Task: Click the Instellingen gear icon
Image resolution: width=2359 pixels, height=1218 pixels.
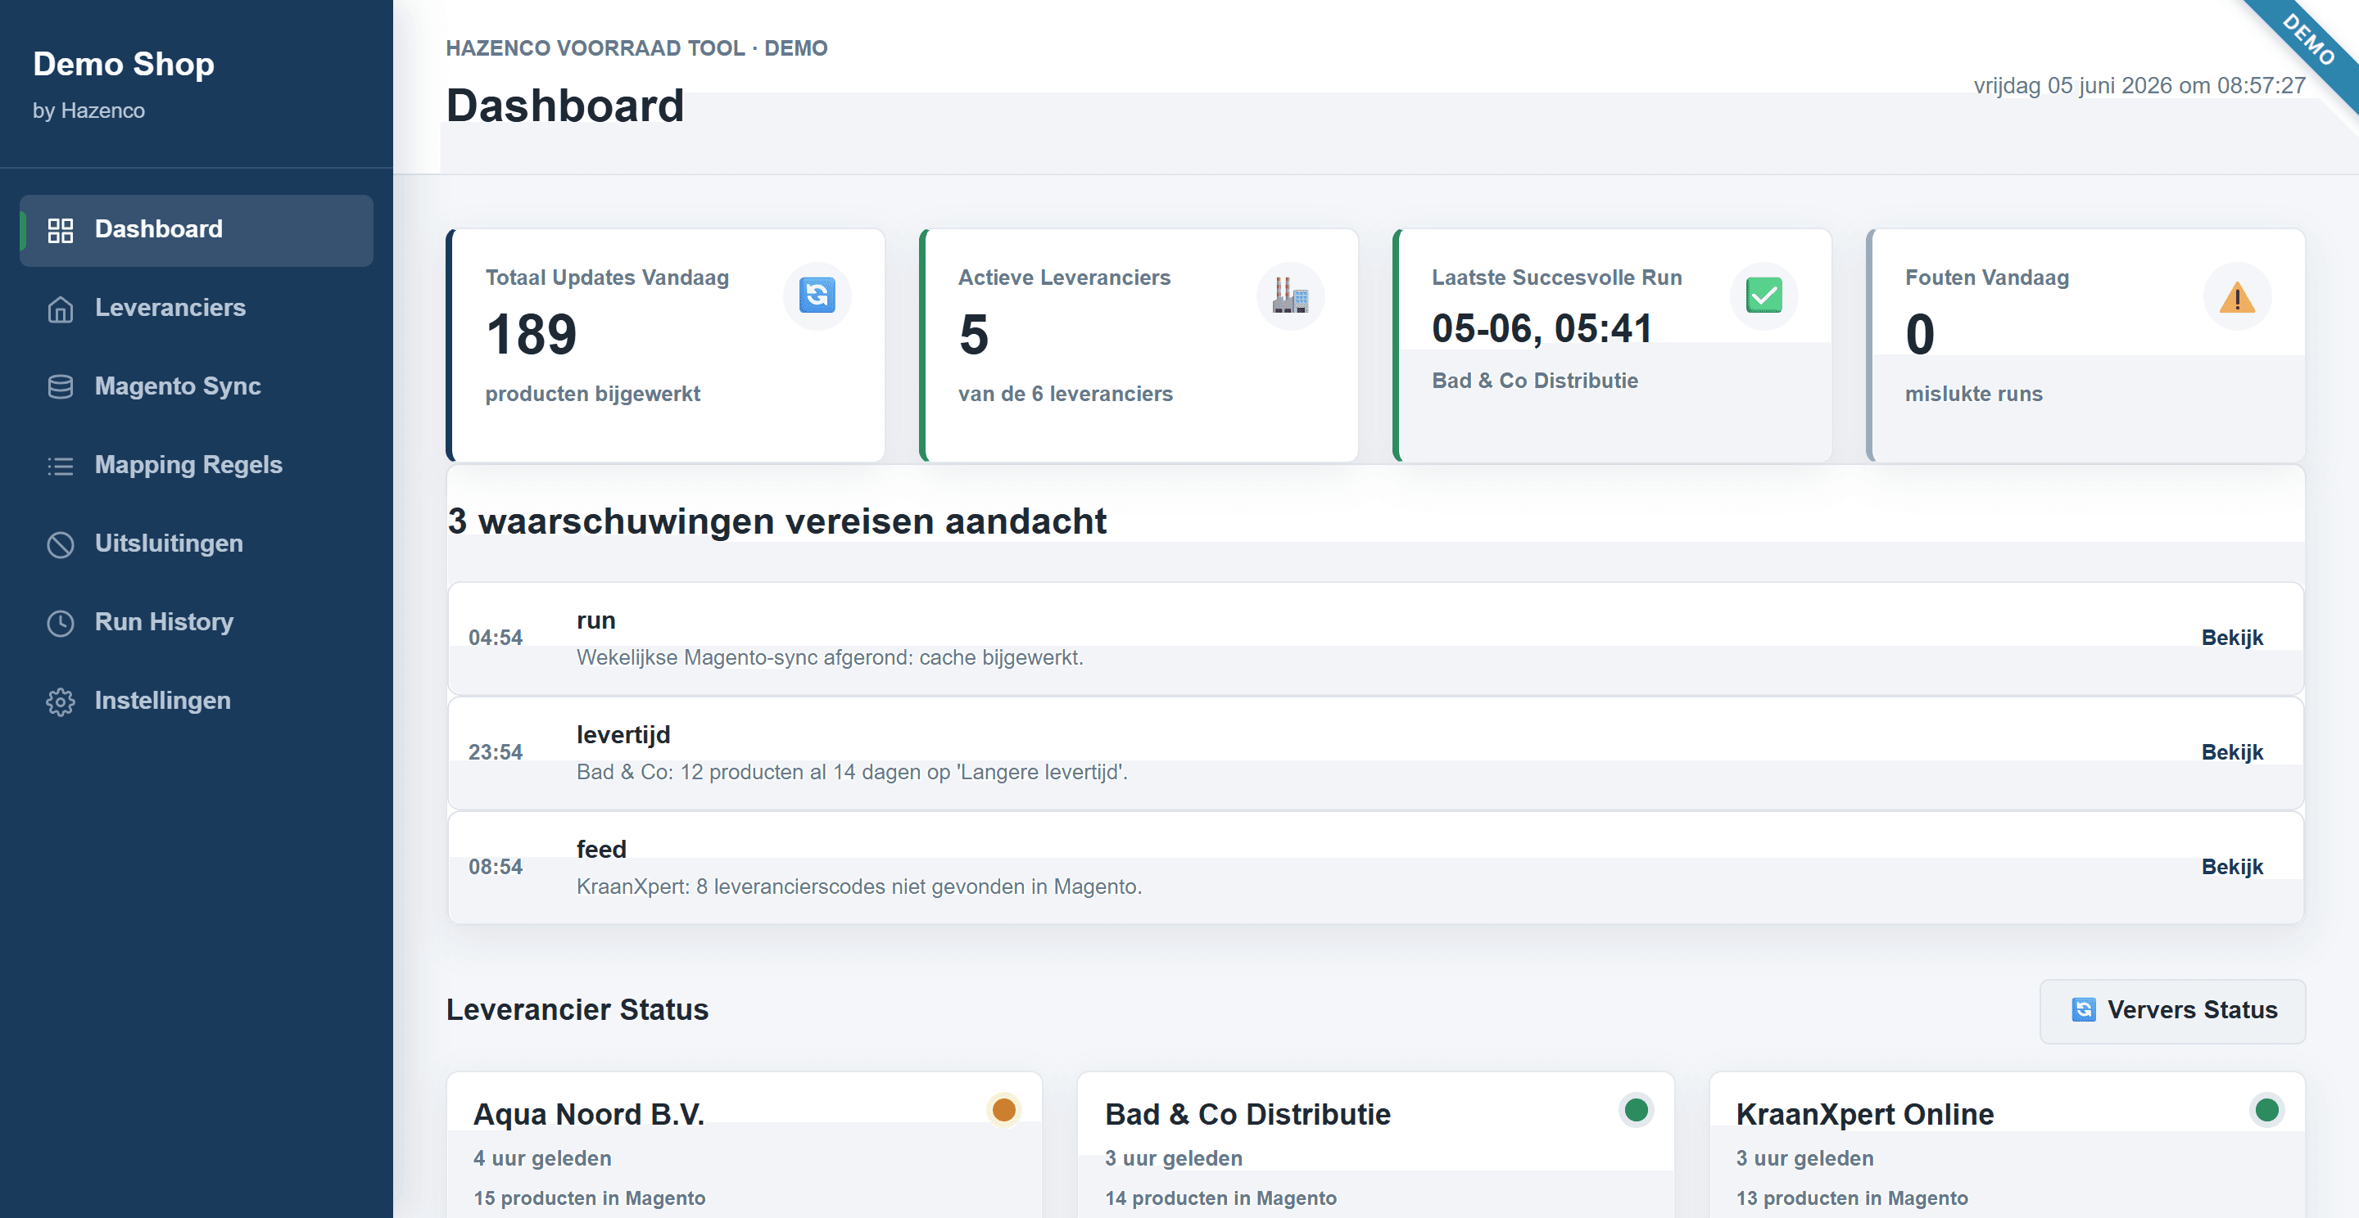Action: (61, 701)
